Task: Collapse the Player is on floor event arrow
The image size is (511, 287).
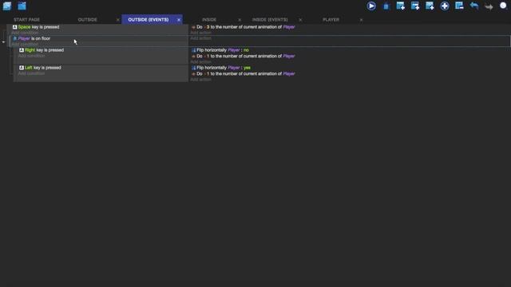Action: click(3, 42)
